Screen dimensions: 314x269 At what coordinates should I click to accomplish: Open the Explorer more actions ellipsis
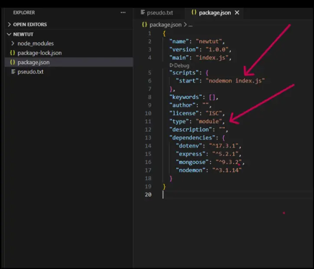(123, 13)
